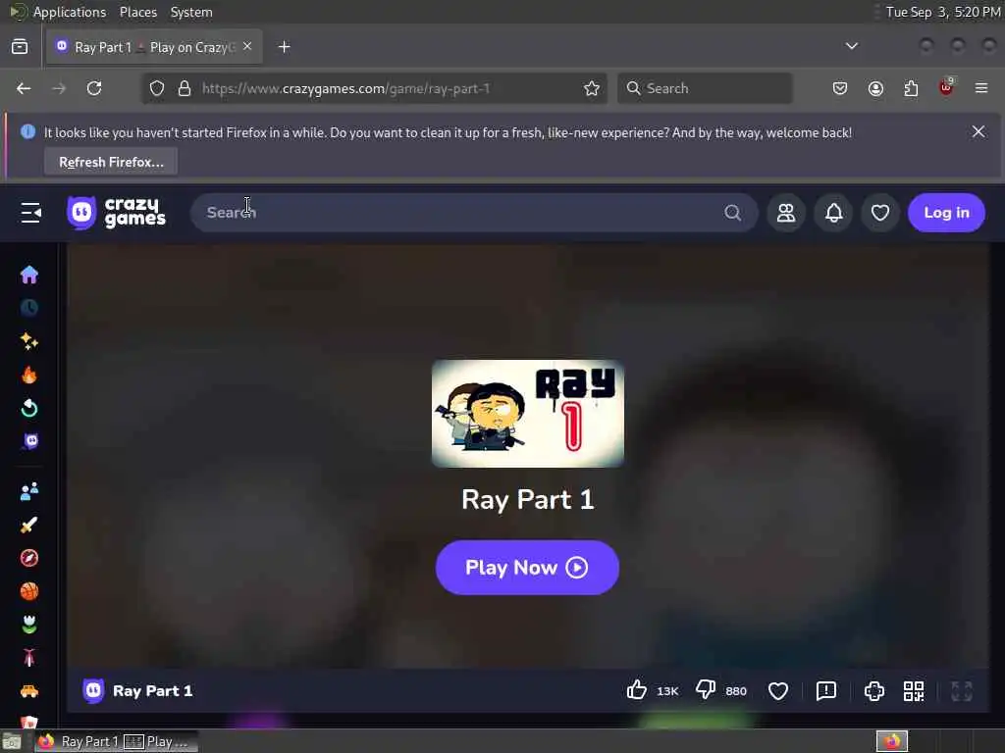
Task: Open the CrazyGames home sidebar icon
Action: click(x=28, y=275)
